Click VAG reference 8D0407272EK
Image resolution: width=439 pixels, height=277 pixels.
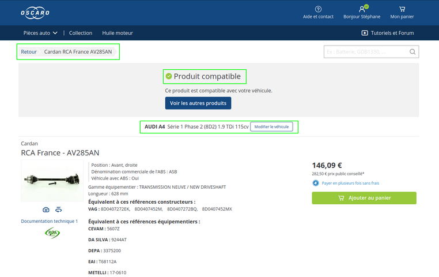[115, 209]
